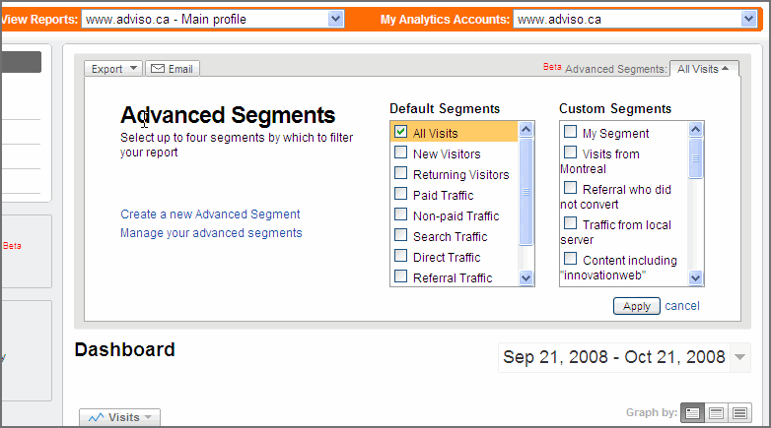Uncheck the All Visits segment
The image size is (771, 428).
tap(400, 132)
